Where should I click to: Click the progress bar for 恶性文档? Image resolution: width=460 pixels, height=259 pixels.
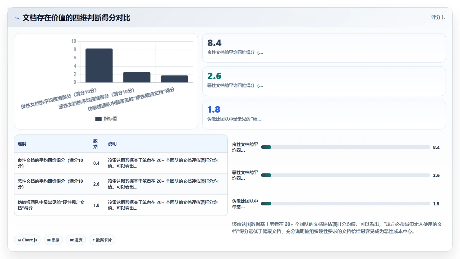pos(345,175)
